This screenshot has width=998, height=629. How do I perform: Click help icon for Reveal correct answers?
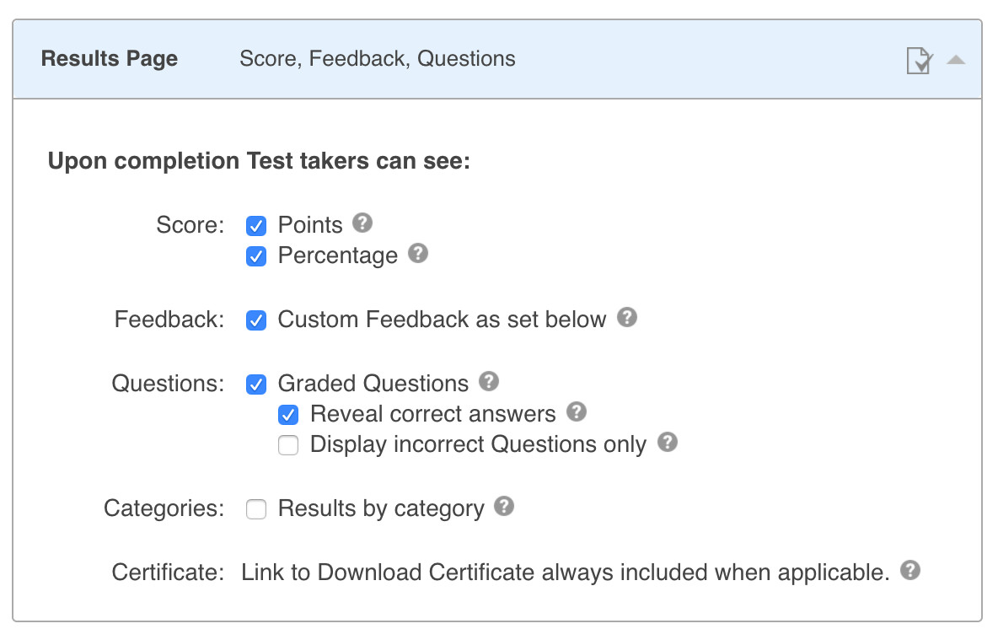pyautogui.click(x=577, y=412)
